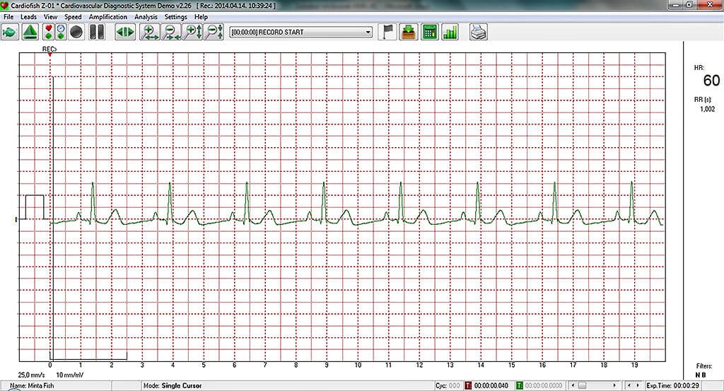Viewport: 724px width, 391px height.
Task: Zoom in horizontally on the ECG
Action: click(150, 32)
